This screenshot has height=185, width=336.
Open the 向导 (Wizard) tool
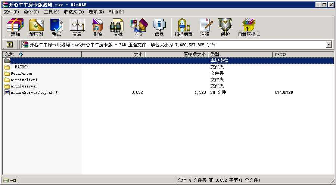pyautogui.click(x=139, y=27)
